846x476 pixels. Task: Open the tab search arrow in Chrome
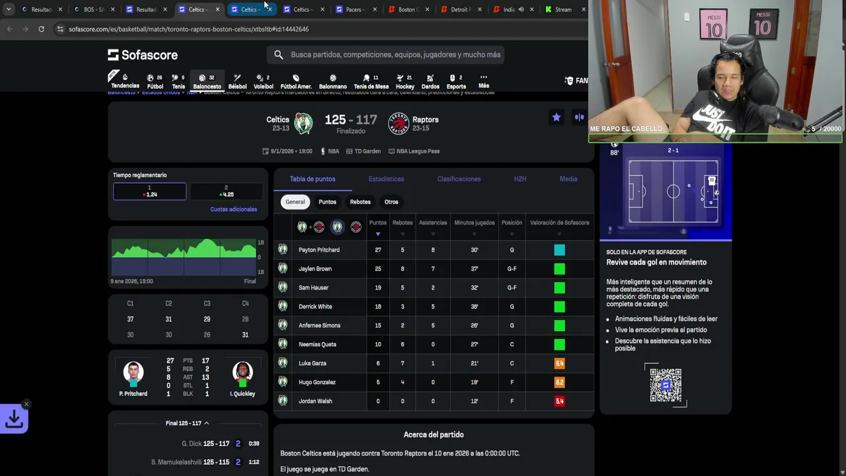point(8,9)
